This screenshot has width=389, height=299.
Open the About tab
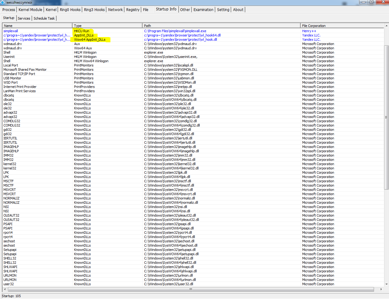click(238, 9)
